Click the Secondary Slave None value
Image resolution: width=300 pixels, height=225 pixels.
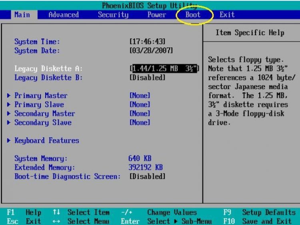point(140,122)
